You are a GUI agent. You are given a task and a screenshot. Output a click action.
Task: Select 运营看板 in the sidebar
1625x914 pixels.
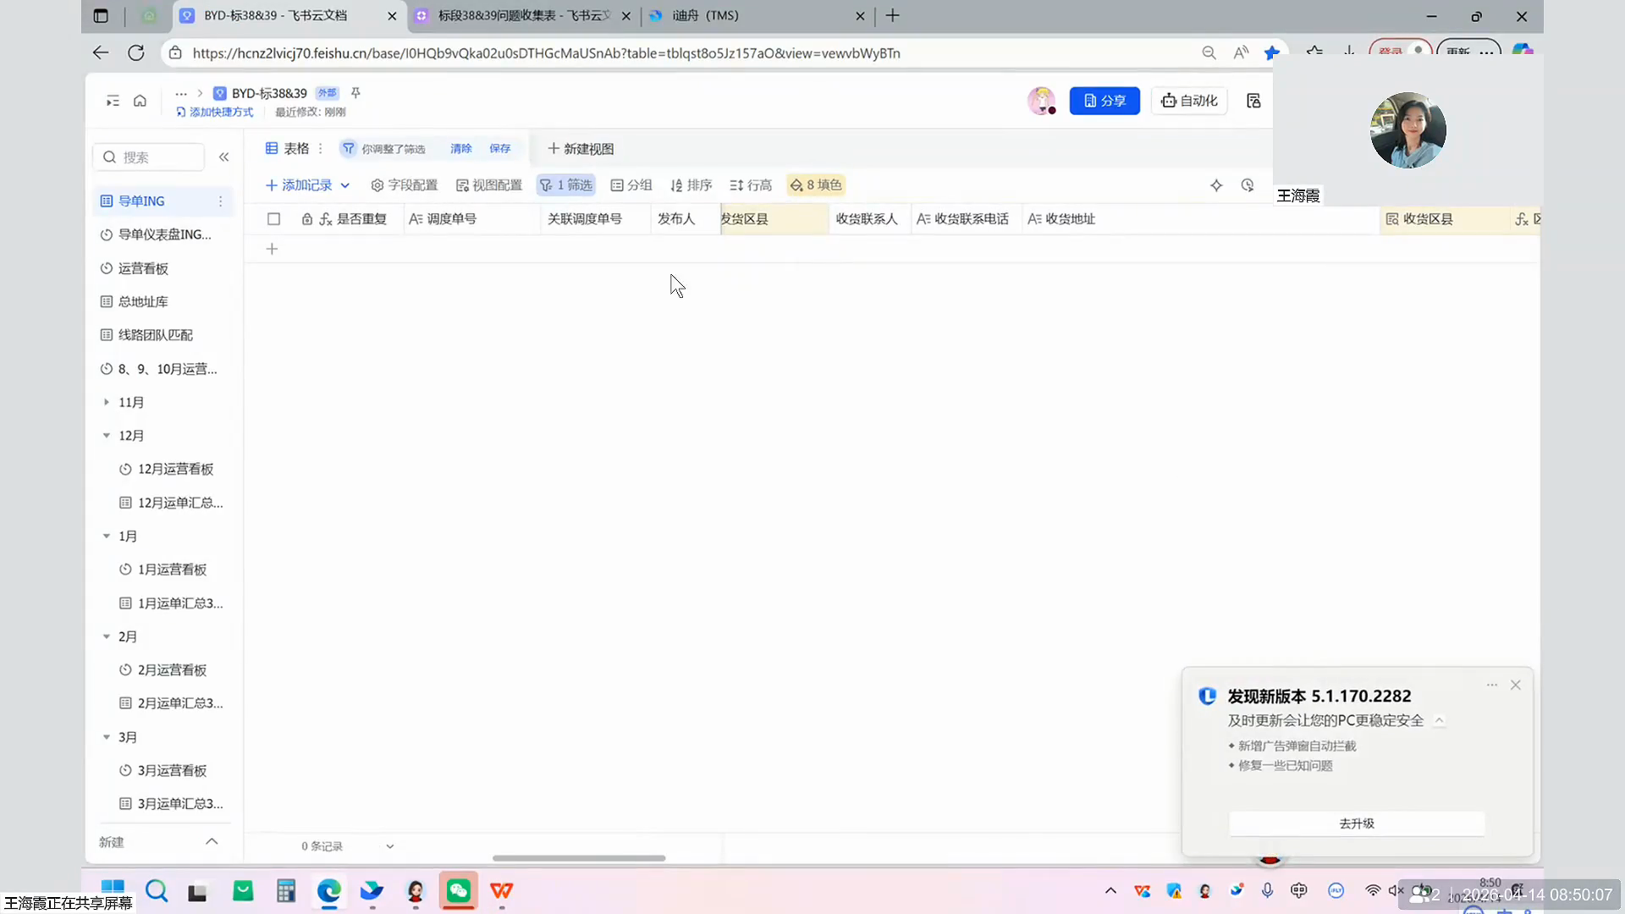(143, 268)
